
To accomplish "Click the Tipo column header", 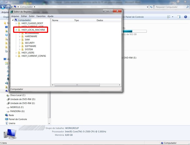I will tap(84, 20).
